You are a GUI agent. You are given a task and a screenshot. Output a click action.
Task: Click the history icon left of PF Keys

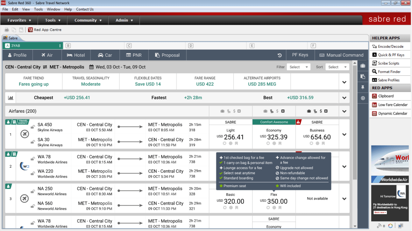[x=280, y=55]
